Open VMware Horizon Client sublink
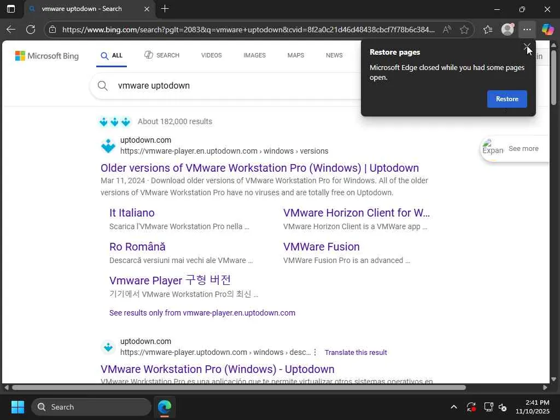Viewport: 560px width, 420px height. click(x=357, y=213)
